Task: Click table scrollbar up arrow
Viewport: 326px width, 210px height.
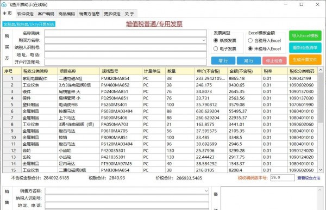Action: (321, 70)
